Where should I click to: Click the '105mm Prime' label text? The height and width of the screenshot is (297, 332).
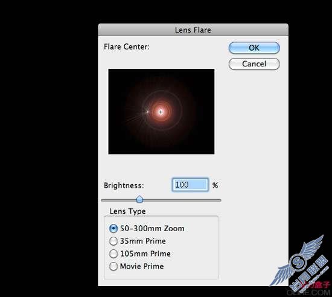[145, 254]
